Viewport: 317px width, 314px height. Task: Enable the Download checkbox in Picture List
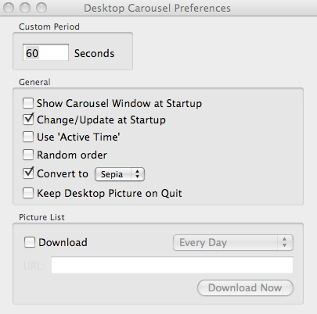(x=30, y=242)
